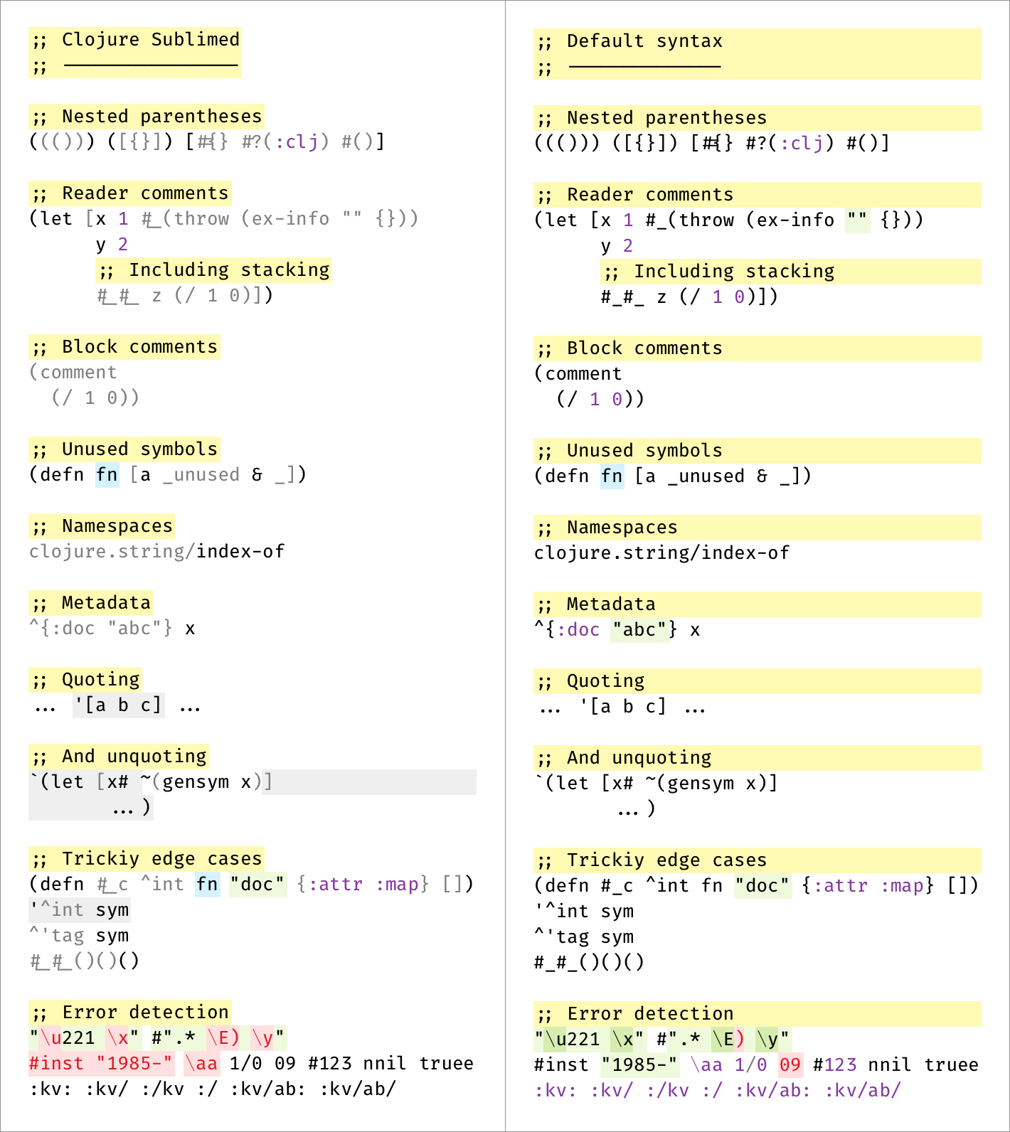Select ';; Nested parentheses' in Default syntax pane
1010x1132 pixels.
[x=652, y=118]
